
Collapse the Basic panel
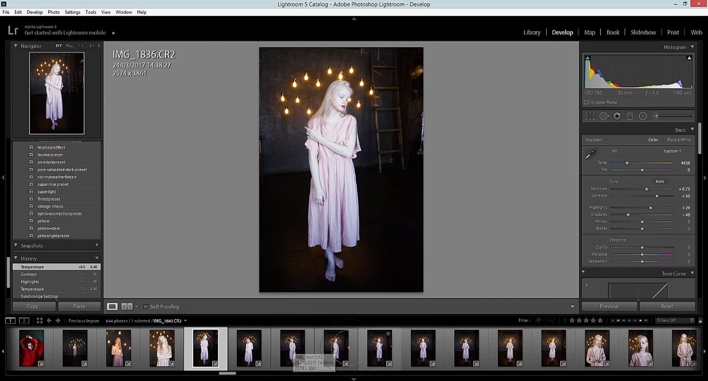(x=692, y=130)
